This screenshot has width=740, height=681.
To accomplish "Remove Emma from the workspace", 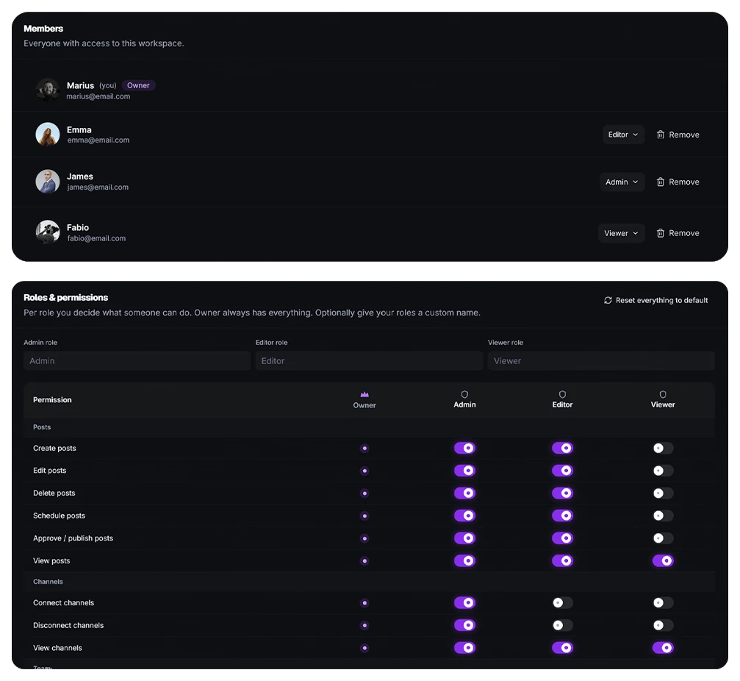I will pyautogui.click(x=678, y=135).
